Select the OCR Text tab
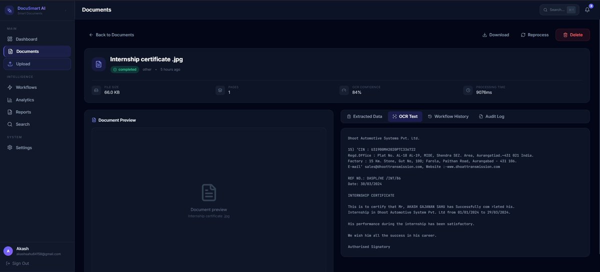This screenshot has height=272, width=600. [405, 116]
